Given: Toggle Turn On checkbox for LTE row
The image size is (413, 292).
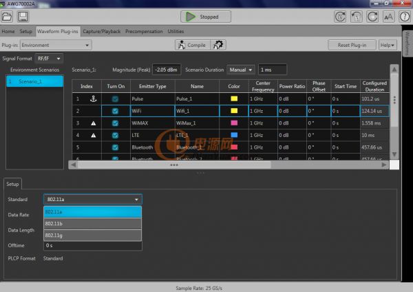Looking at the screenshot, I should 115,135.
